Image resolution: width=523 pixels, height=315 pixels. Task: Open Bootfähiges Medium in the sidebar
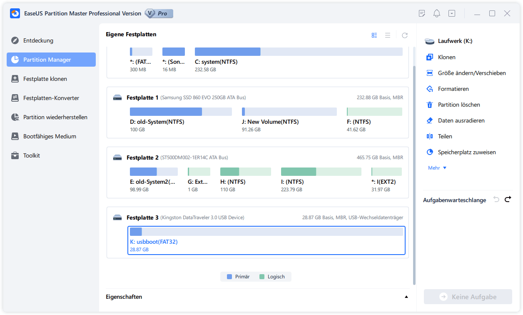coord(51,136)
